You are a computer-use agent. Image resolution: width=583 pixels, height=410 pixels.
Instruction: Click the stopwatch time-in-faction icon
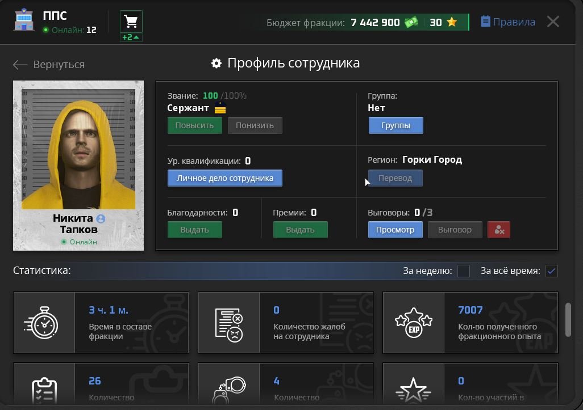coord(41,323)
